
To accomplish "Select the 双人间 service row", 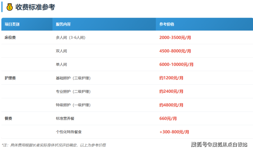I will [x=61, y=51].
